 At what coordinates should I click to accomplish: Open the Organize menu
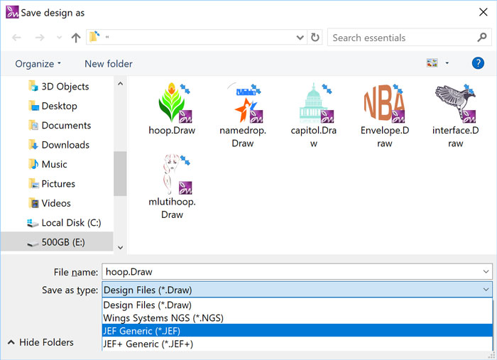click(x=38, y=64)
